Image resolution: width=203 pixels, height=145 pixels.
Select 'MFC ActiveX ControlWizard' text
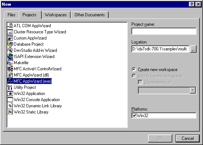click(x=38, y=69)
